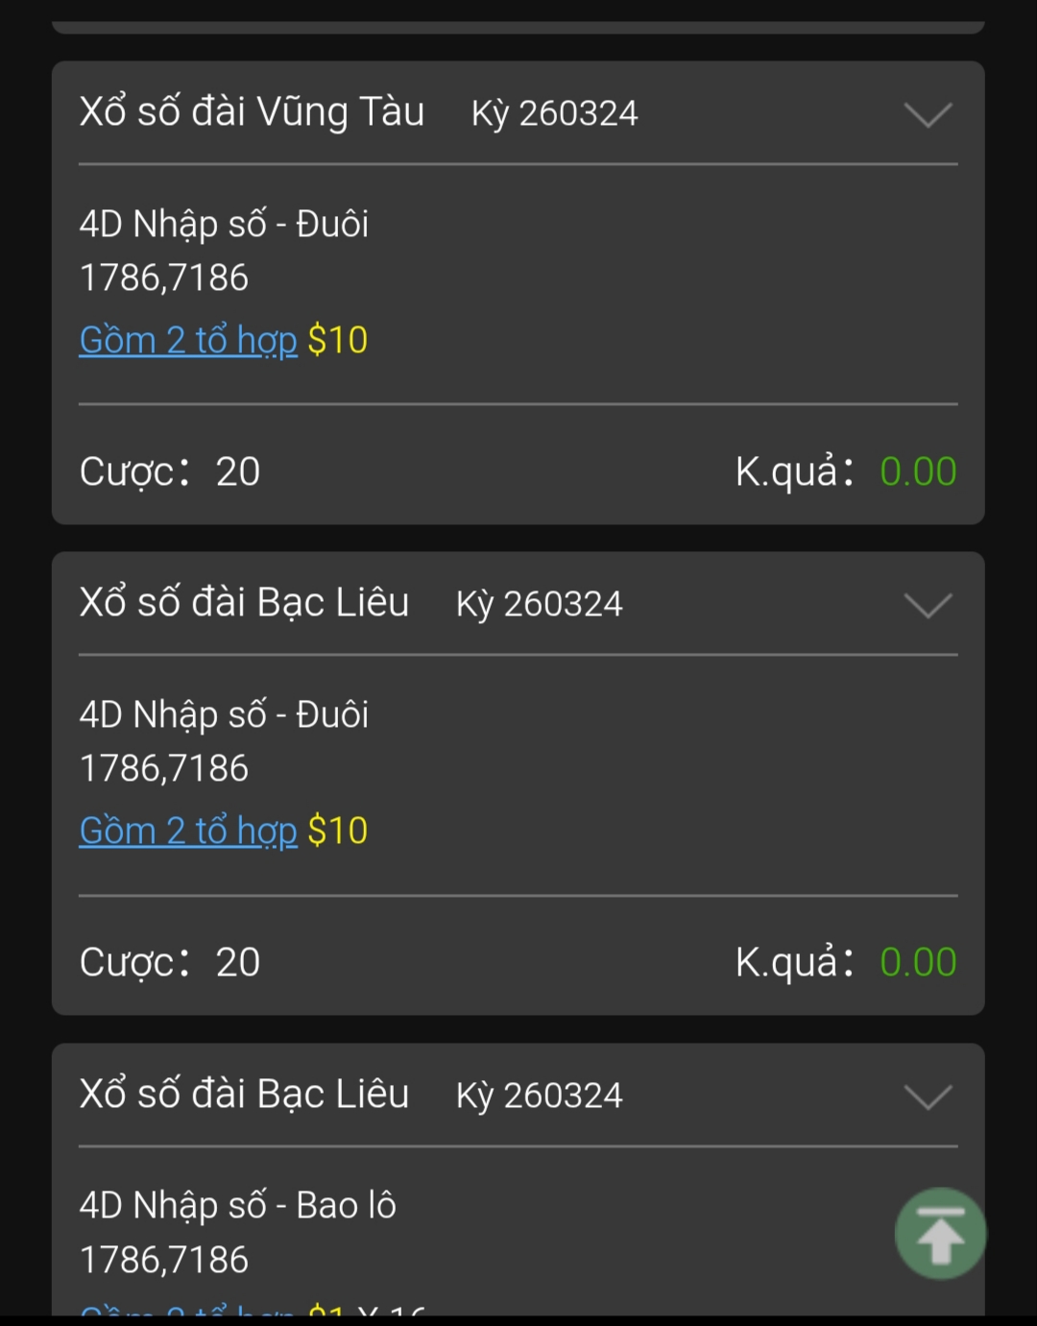Open 'Gồm 2 tổ hợp' link in Vũng Tàu card

point(188,340)
